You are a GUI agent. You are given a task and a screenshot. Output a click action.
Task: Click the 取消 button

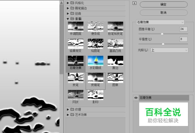tap(163, 13)
